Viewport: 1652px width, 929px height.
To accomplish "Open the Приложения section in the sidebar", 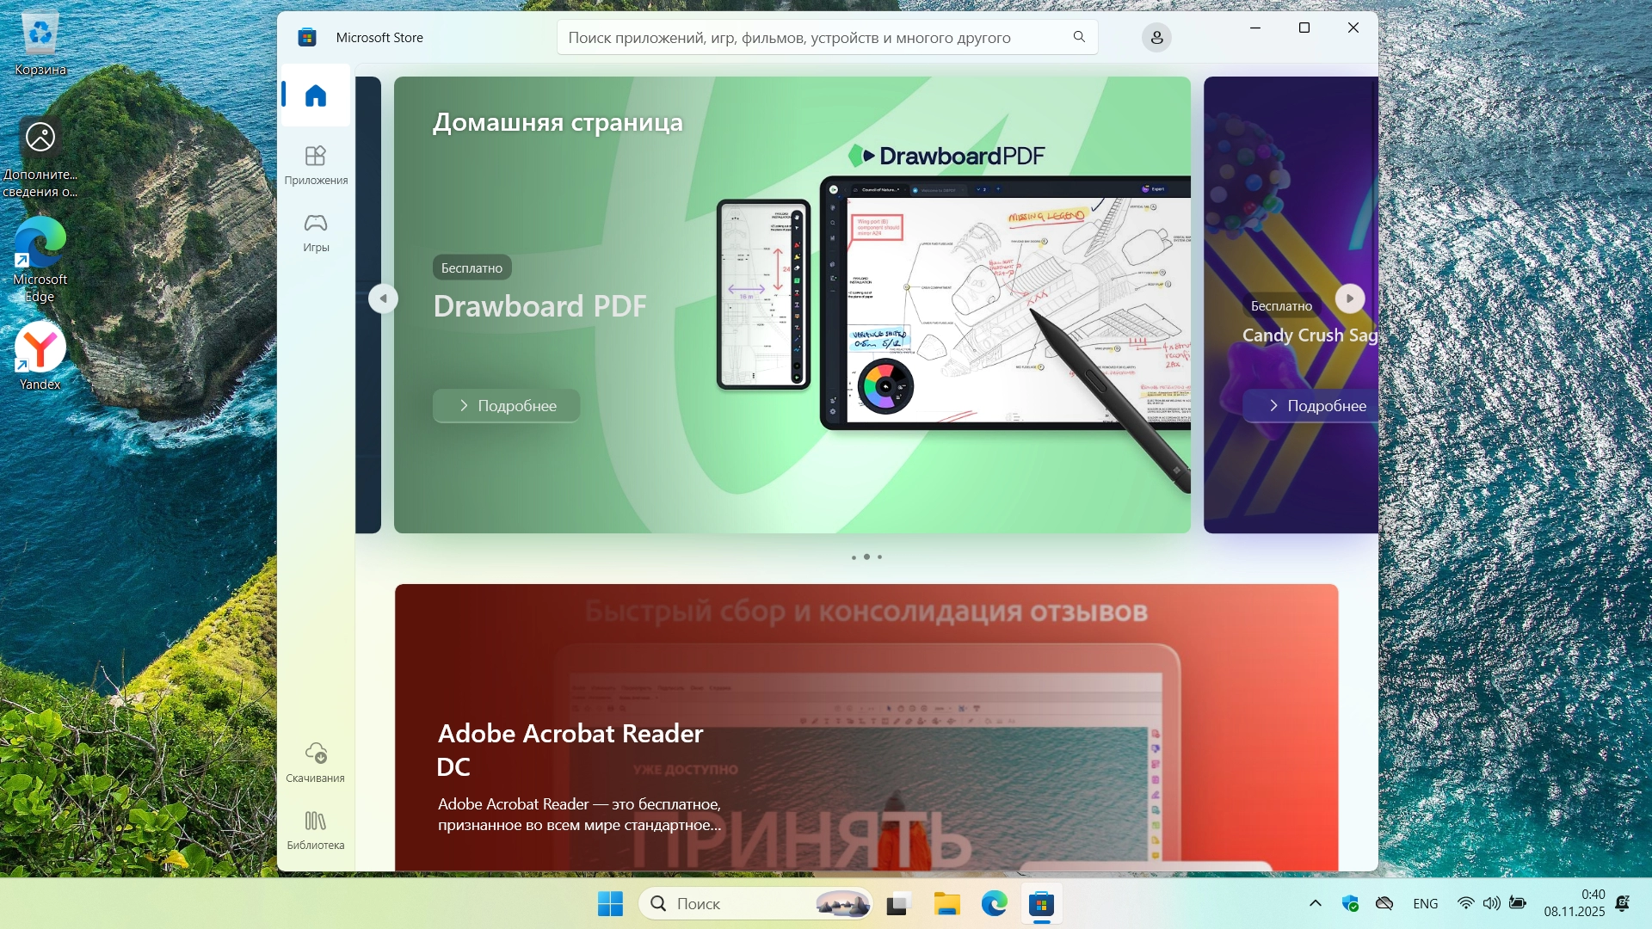I will (x=316, y=164).
